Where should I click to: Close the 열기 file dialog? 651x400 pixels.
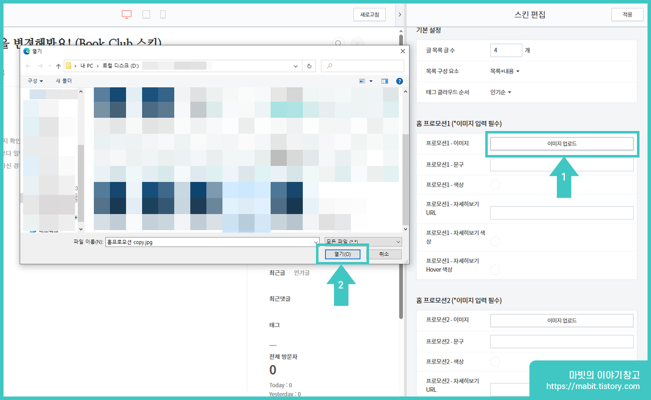tap(403, 51)
